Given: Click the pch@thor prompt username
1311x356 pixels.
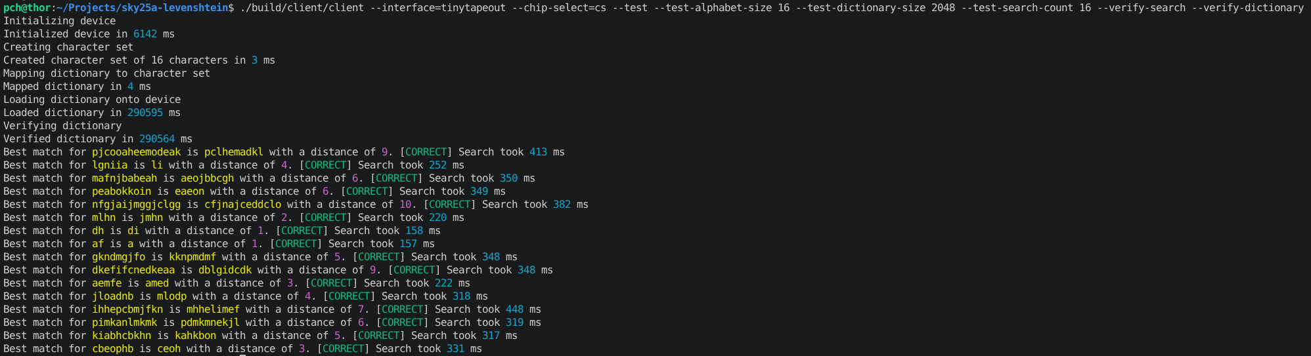Looking at the screenshot, I should [x=24, y=8].
